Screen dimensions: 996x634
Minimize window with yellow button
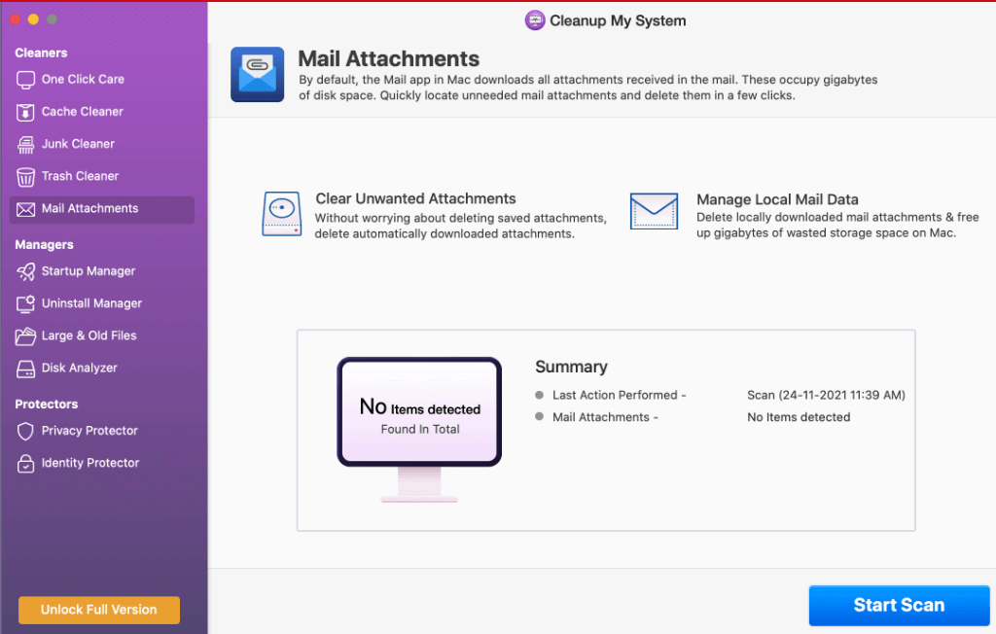coord(34,19)
